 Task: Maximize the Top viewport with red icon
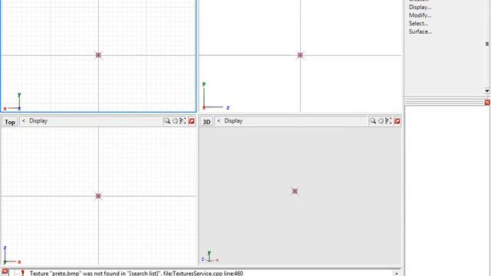click(x=191, y=121)
